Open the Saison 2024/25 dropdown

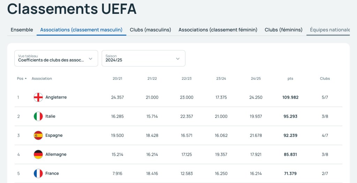143,58
